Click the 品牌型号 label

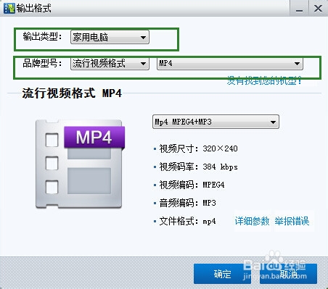pos(42,63)
